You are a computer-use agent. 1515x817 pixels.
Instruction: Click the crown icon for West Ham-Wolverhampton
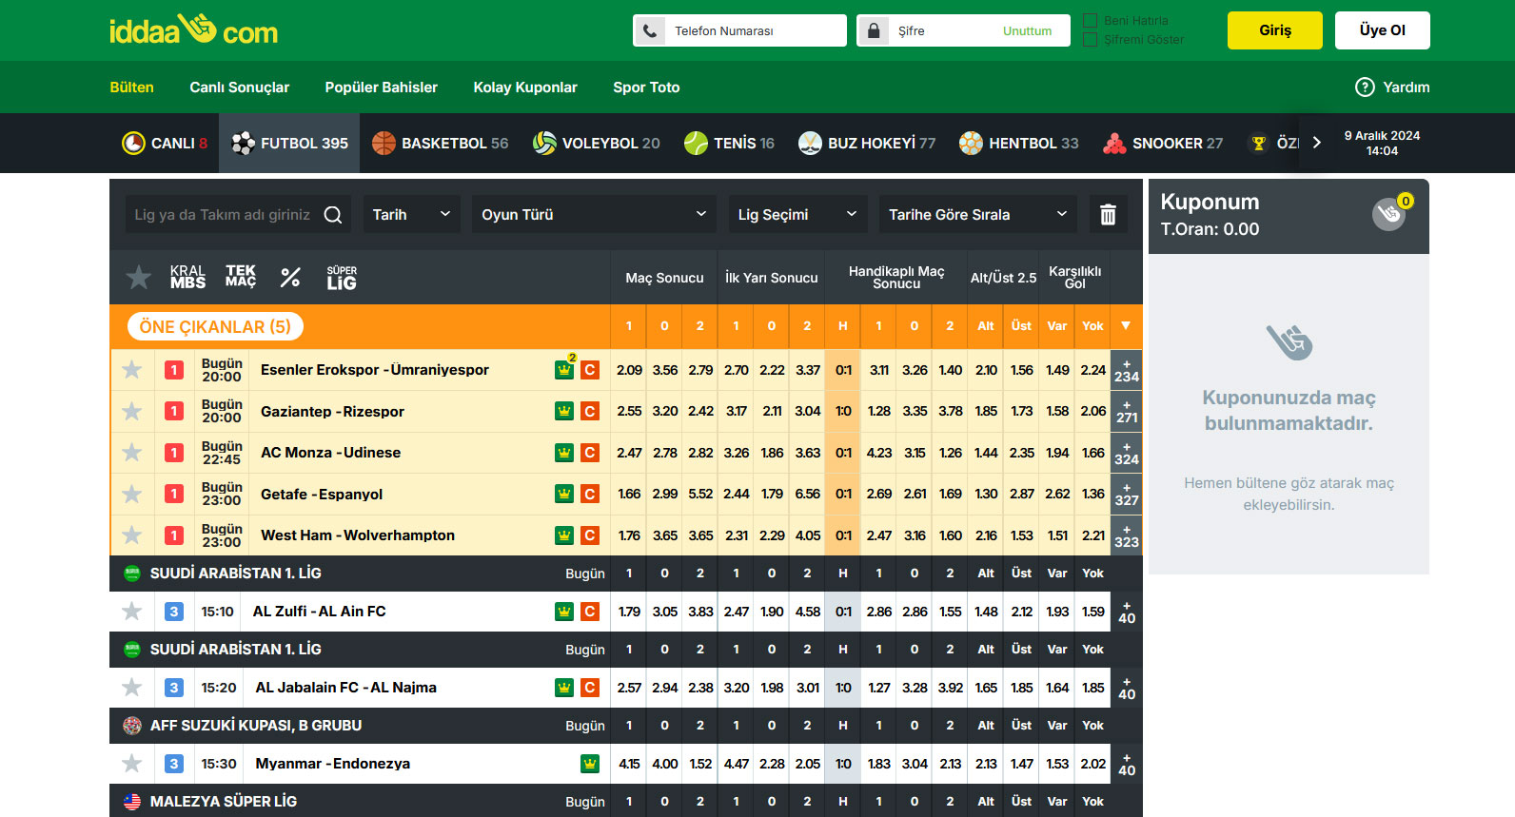[564, 535]
